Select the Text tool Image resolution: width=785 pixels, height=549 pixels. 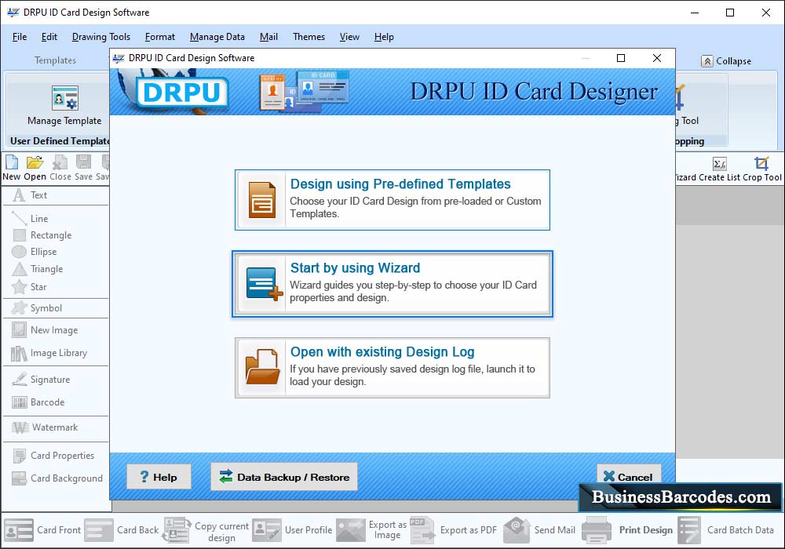(31, 195)
